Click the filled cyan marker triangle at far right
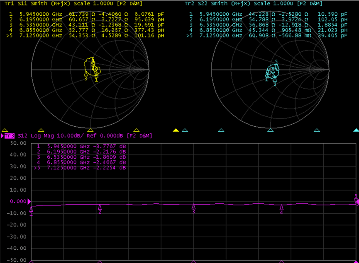The width and height of the screenshot is (359, 263). tap(356, 130)
